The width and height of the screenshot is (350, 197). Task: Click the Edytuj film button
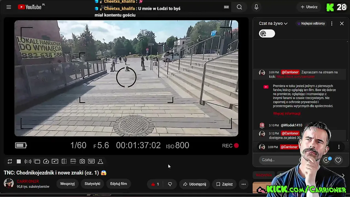point(118,184)
